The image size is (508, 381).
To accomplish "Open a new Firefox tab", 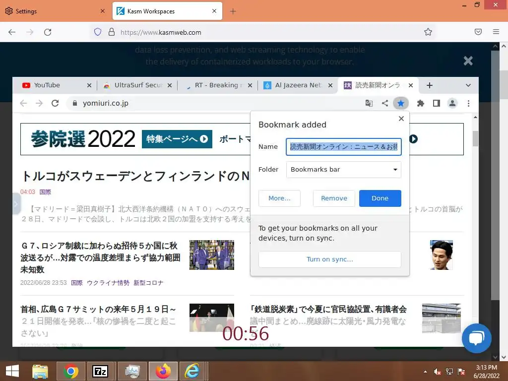I will pyautogui.click(x=233, y=11).
